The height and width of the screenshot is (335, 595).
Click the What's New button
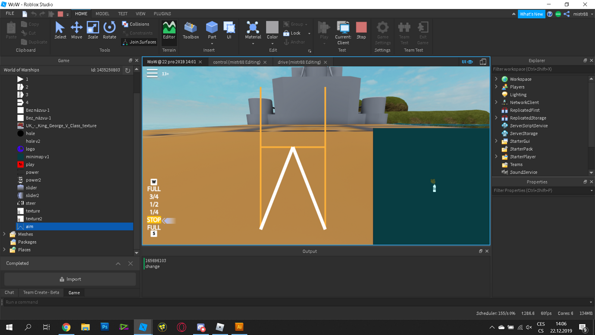(x=531, y=14)
